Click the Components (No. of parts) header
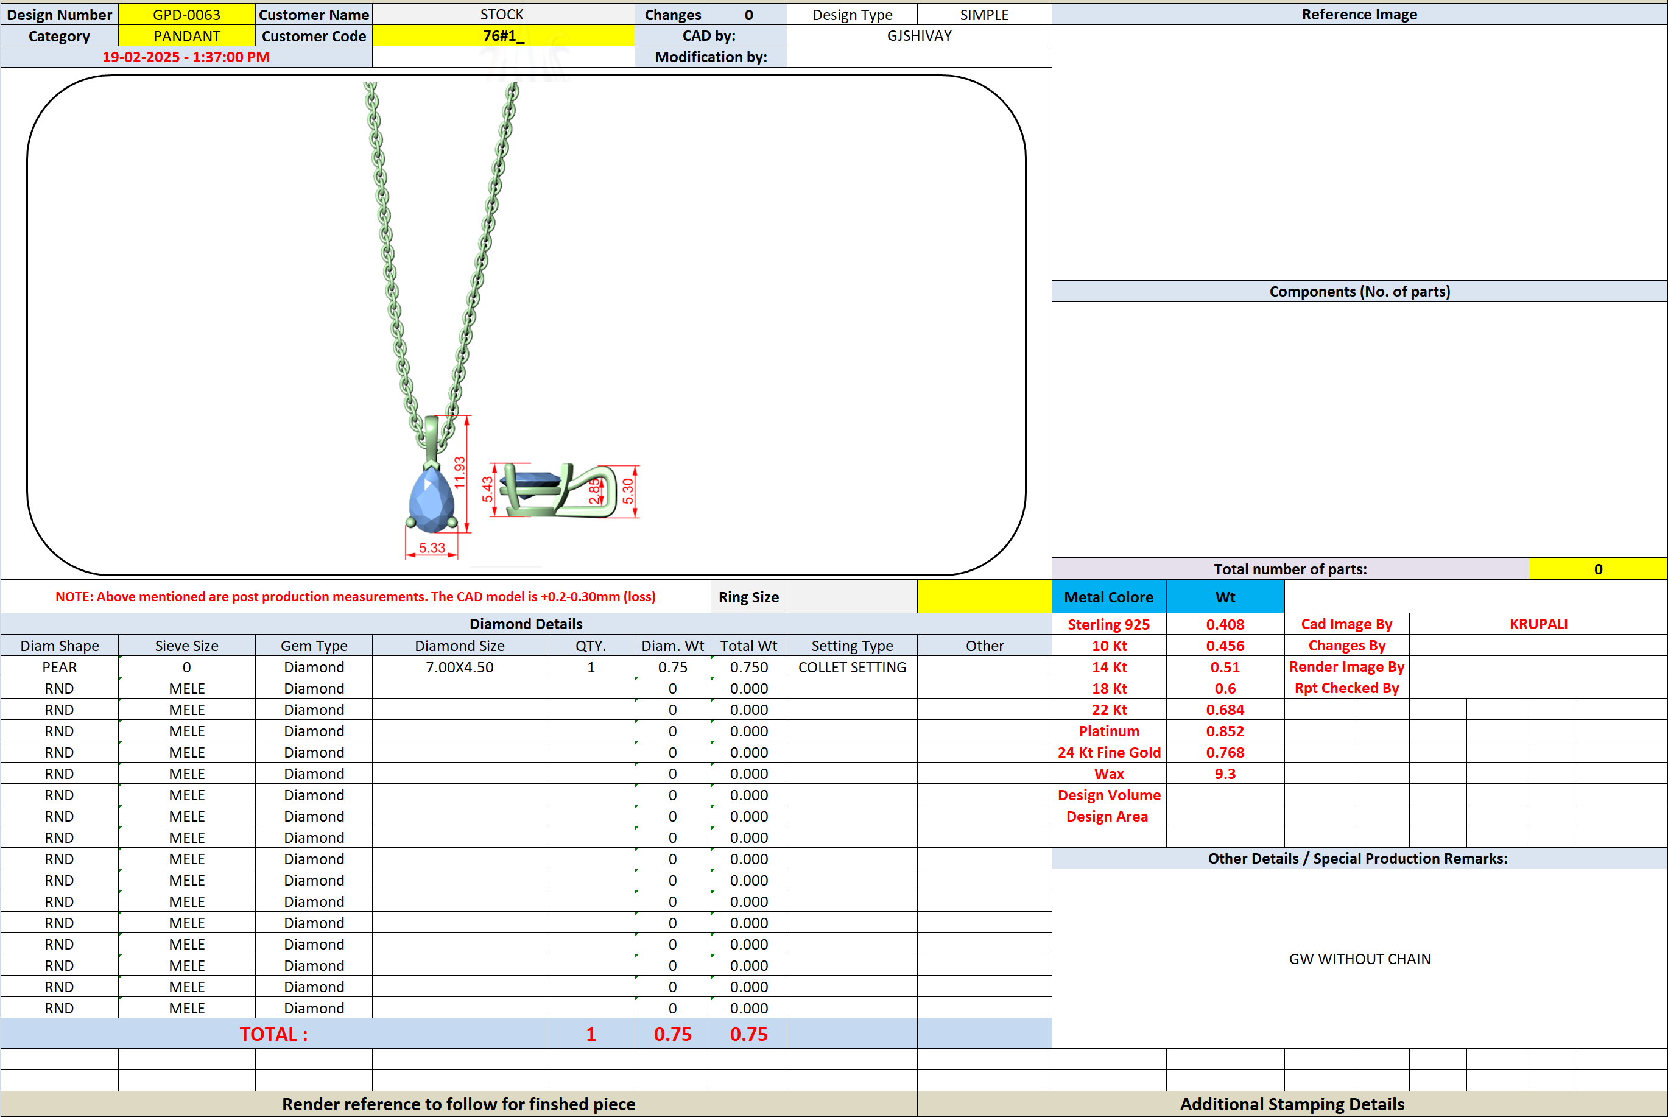 [x=1359, y=291]
